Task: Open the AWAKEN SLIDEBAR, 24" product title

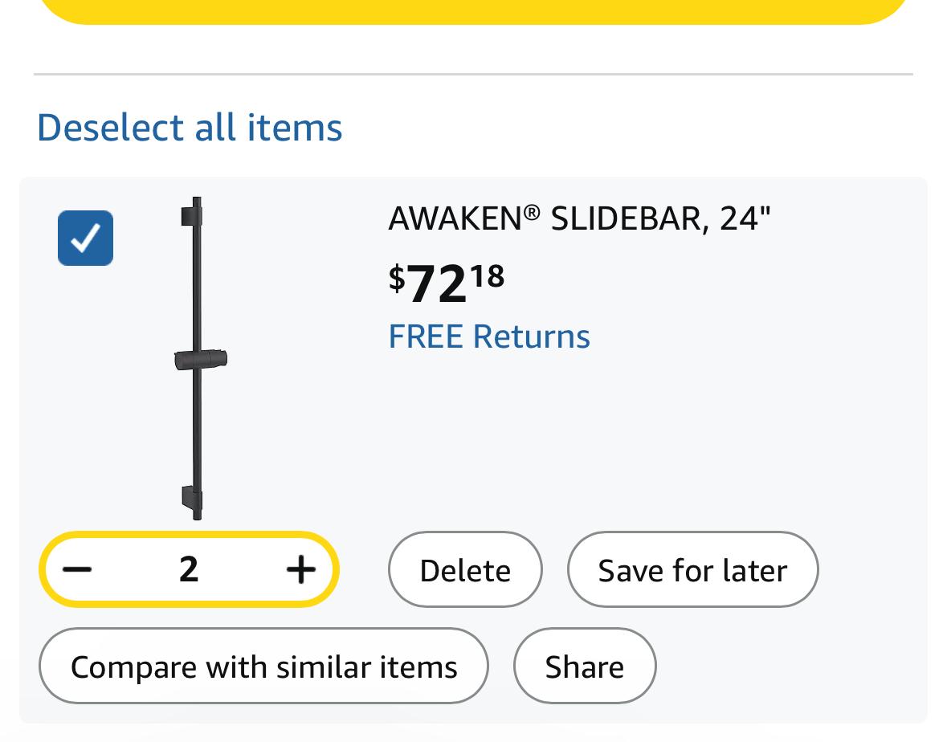Action: coord(578,218)
